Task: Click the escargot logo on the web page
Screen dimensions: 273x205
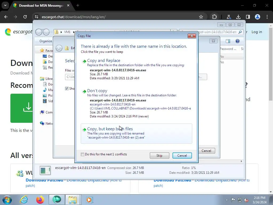Action: 19,32
